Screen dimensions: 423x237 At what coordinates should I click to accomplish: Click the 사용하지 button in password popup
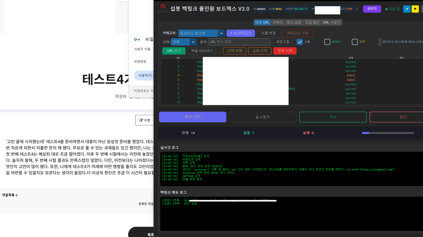tap(144, 75)
